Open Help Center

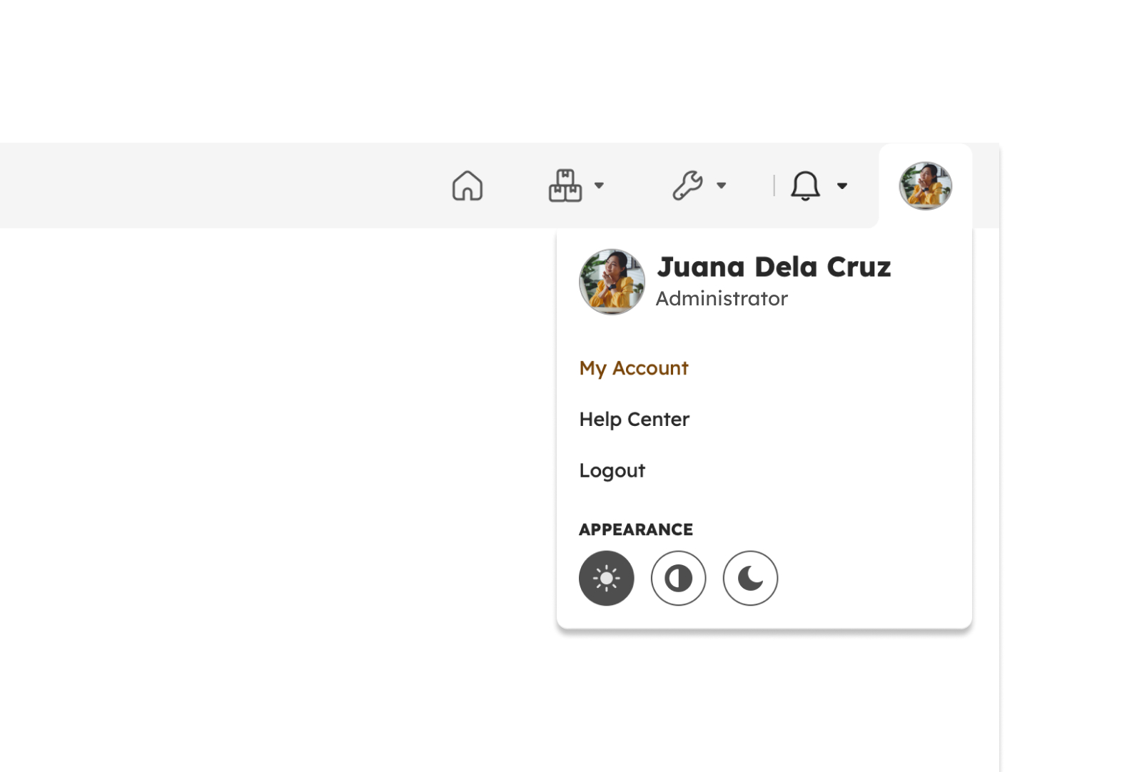635,419
